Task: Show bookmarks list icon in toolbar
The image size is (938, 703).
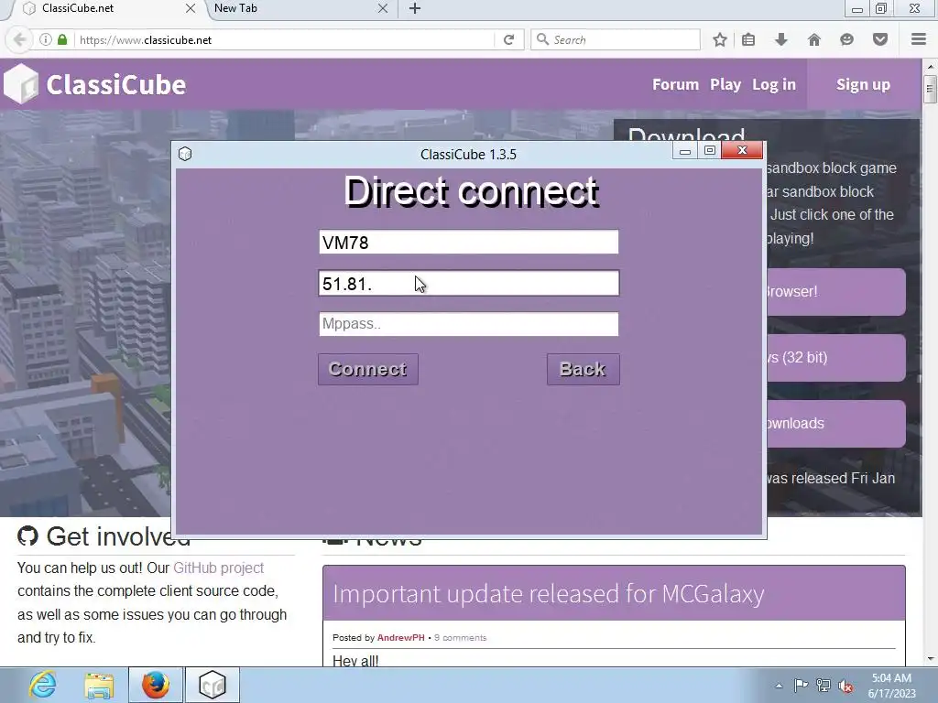Action: (748, 39)
